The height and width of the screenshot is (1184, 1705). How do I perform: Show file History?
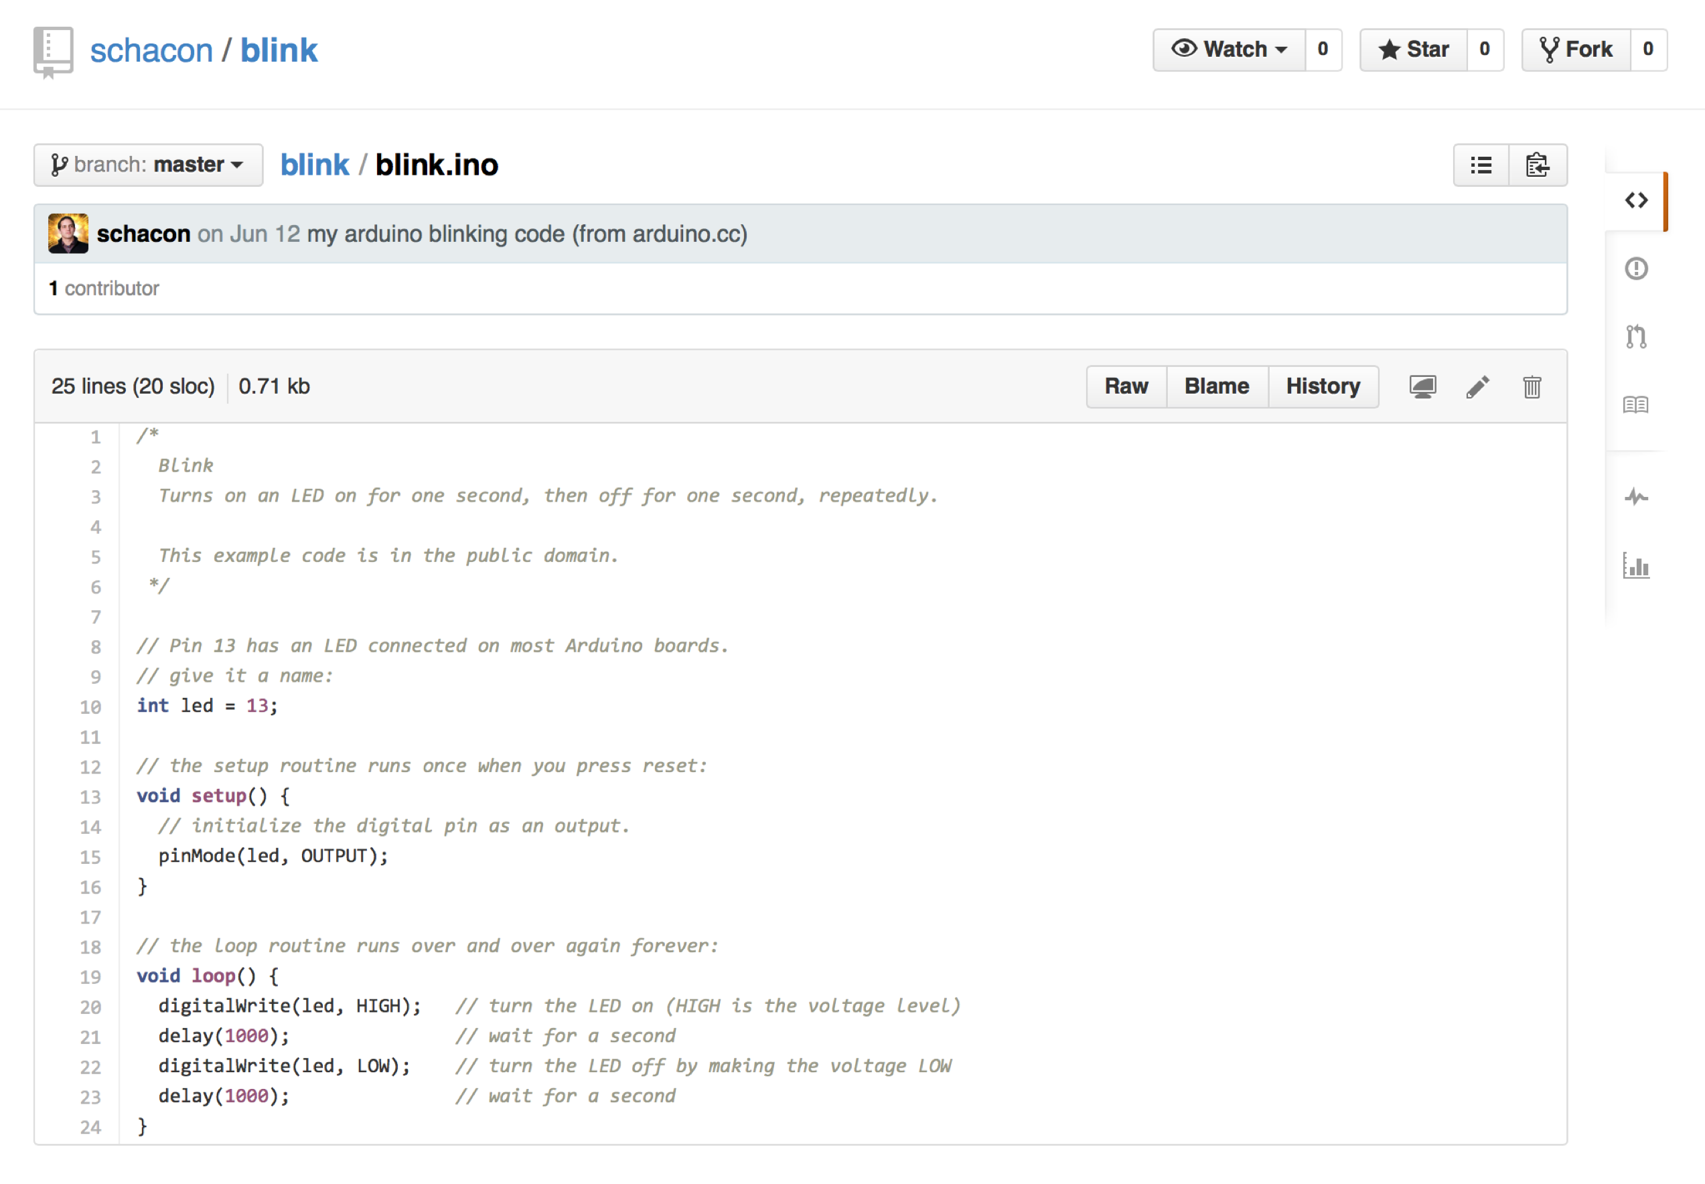coord(1323,386)
